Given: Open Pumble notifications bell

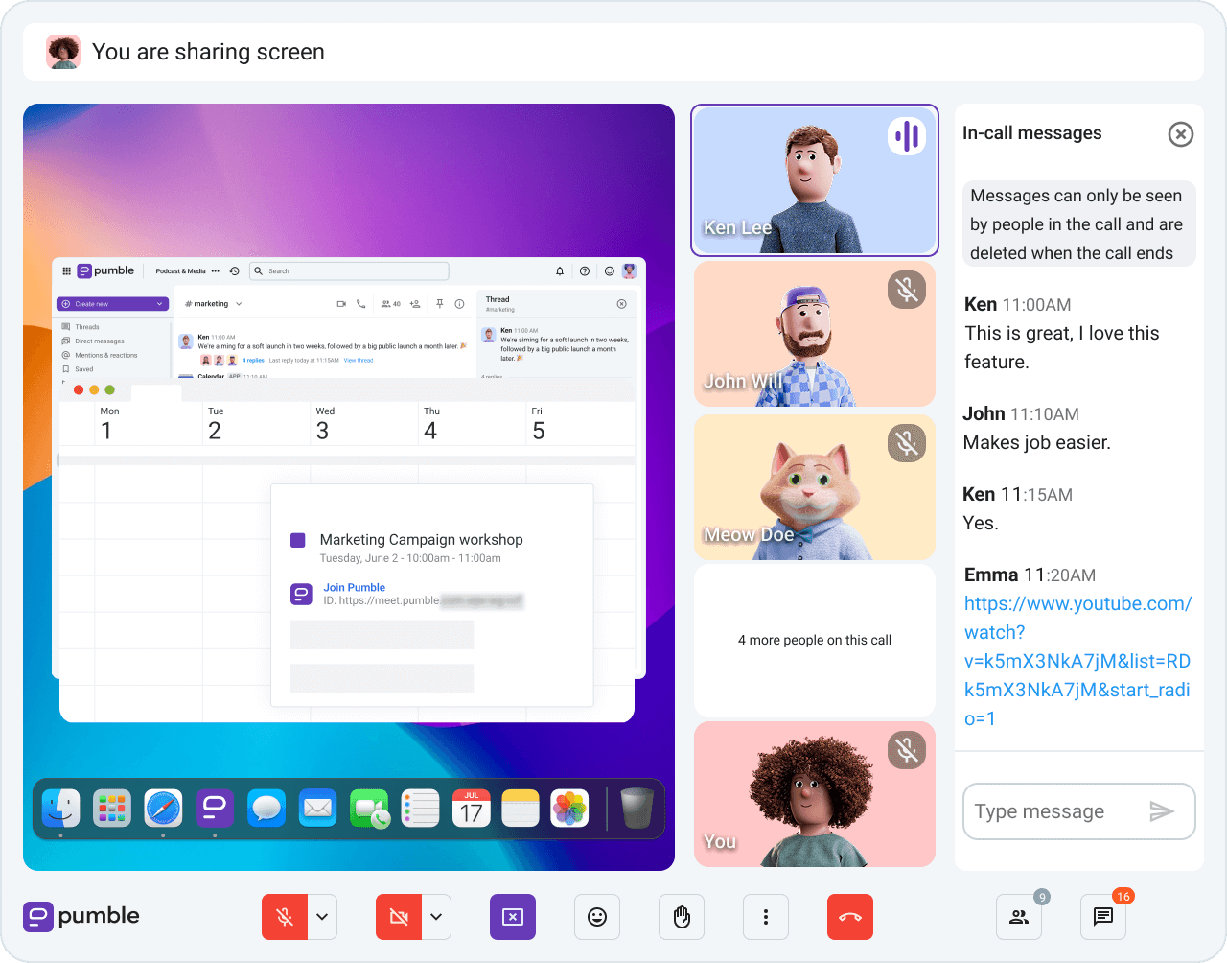Looking at the screenshot, I should click(x=559, y=271).
